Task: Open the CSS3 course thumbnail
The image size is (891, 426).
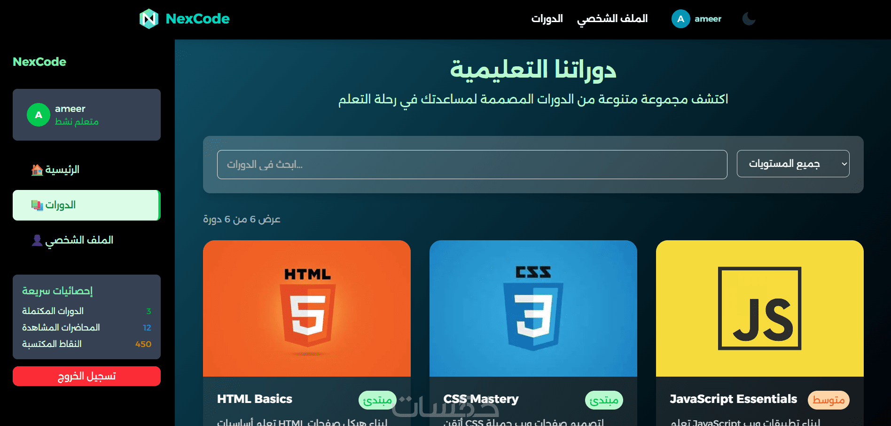Action: coord(533,308)
